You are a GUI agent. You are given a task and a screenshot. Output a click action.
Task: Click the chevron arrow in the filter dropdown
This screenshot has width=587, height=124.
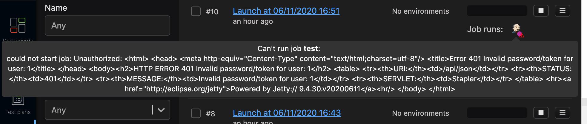pos(161,110)
